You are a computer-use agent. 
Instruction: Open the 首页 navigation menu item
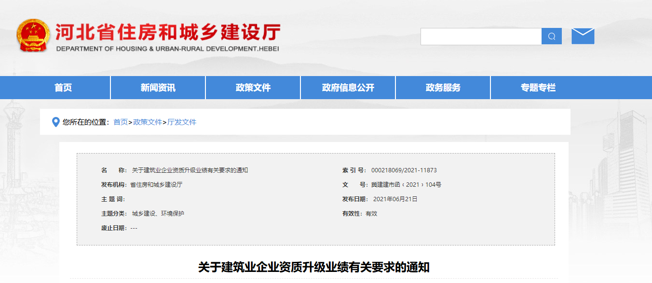click(x=63, y=88)
